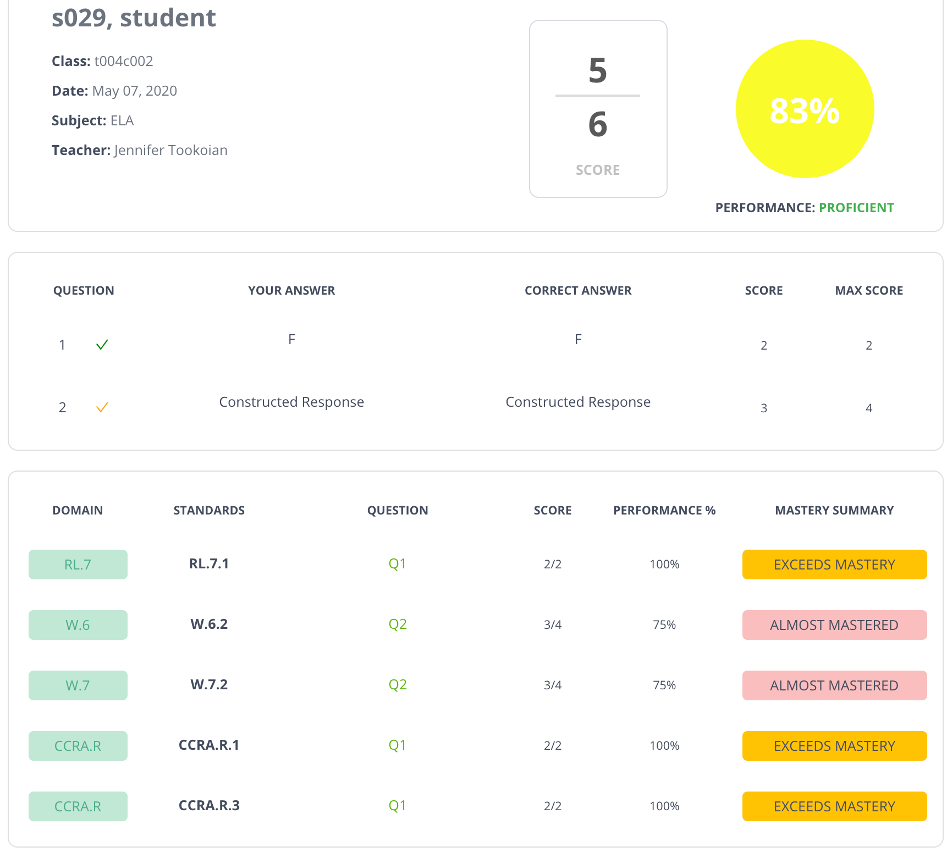Click the 75% performance value for W.6.2
Screen dimensions: 947x852
tap(664, 625)
